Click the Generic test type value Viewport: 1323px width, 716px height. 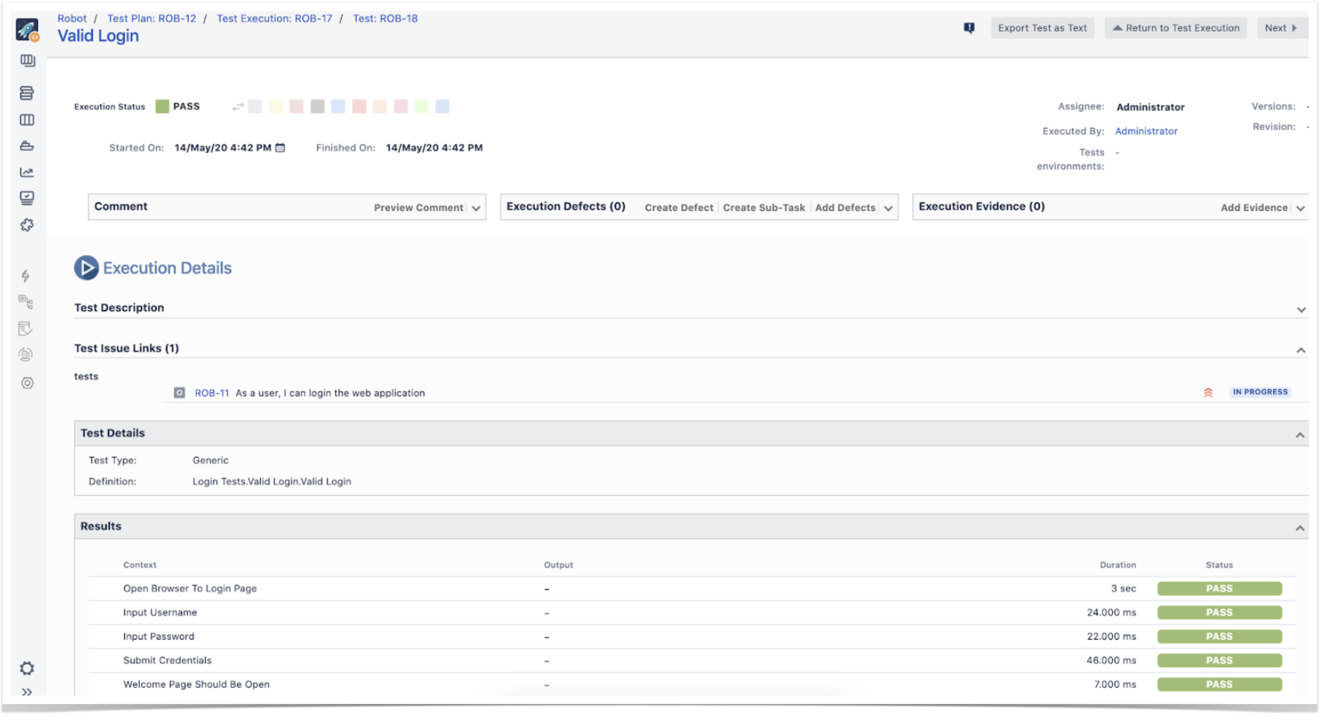click(211, 461)
